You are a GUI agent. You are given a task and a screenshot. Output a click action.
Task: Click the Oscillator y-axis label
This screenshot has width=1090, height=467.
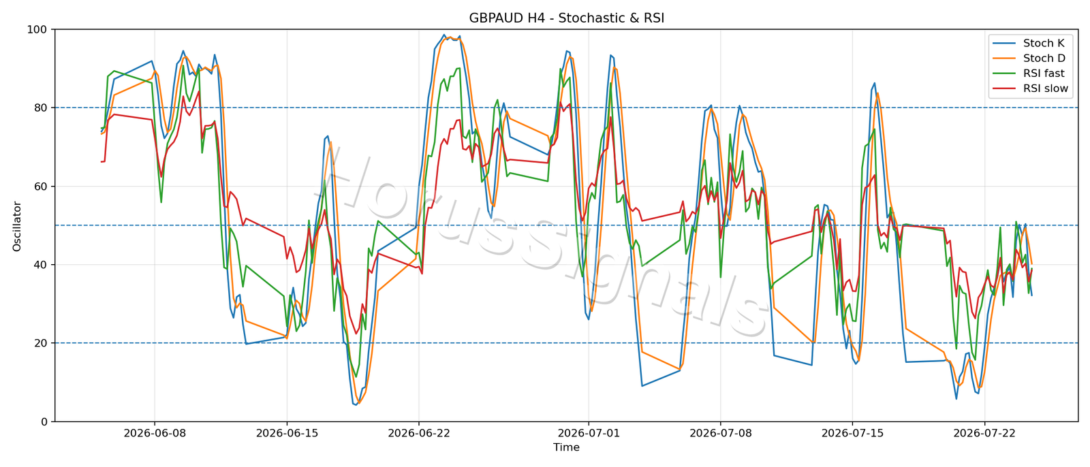click(17, 226)
